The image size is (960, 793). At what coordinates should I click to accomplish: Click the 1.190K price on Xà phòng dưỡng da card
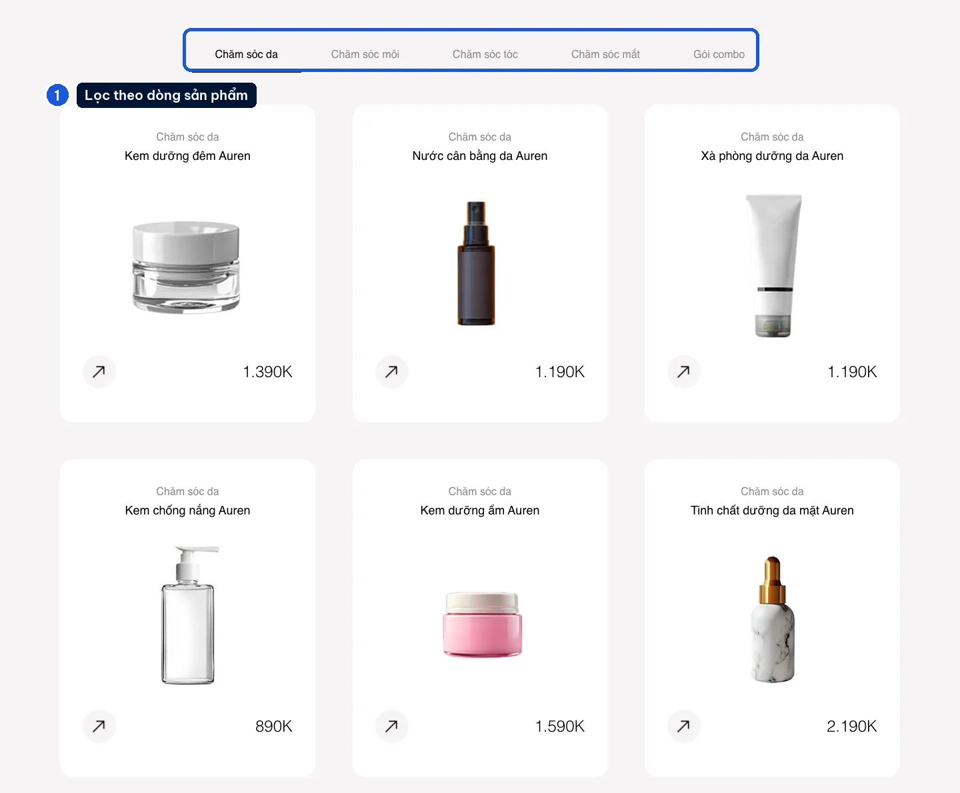[x=852, y=372]
